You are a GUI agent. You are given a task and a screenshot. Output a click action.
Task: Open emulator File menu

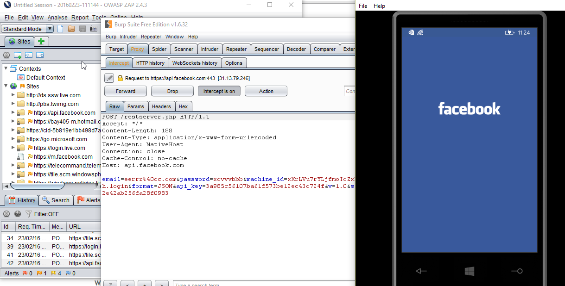[363, 6]
